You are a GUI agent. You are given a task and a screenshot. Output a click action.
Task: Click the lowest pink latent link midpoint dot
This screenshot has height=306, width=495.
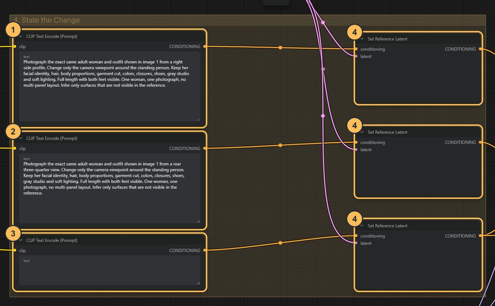pyautogui.click(x=323, y=116)
